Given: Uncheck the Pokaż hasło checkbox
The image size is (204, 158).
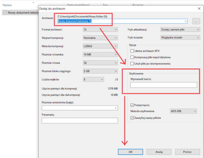Looking at the screenshot, I should (132, 105).
